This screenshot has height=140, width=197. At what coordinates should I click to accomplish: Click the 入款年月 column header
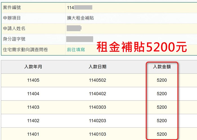click(33, 67)
